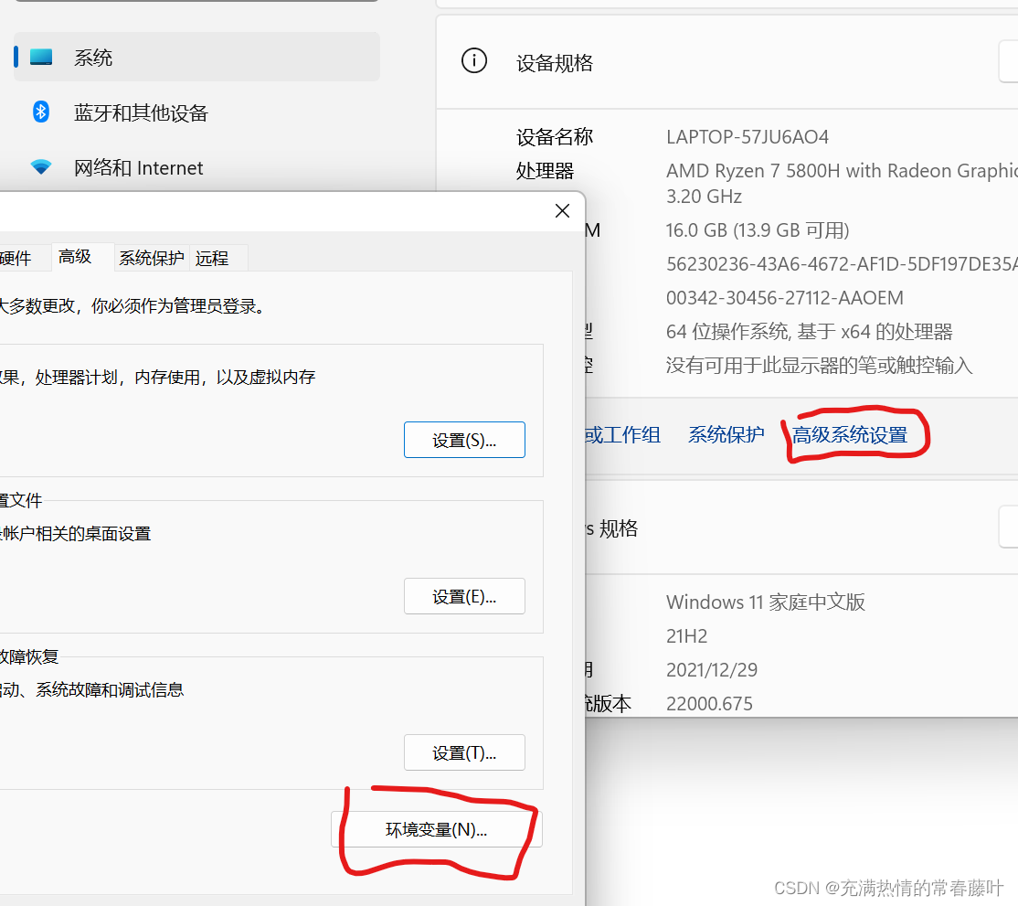Click the device ID starting 56230236-43A6
The height and width of the screenshot is (906, 1018).
click(842, 264)
